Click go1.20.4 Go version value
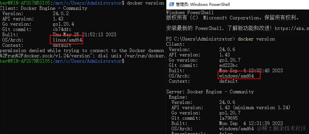309x134 pixels. (63, 24)
